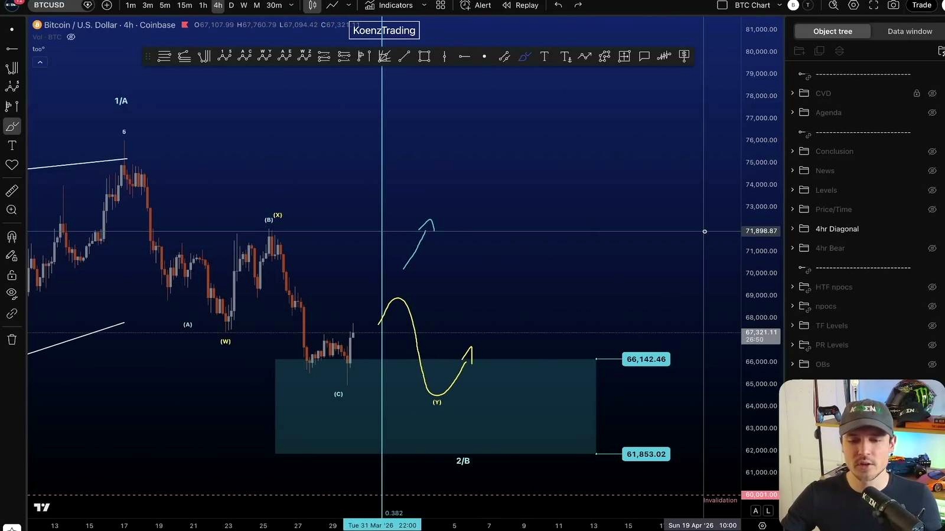This screenshot has height=531, width=945.
Task: Unlock the CVD folder lock icon
Action: (x=917, y=93)
